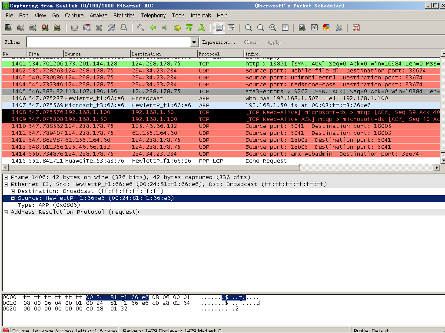Screen dimensions: 445x333
Task: Sort by the Source column header
Action: (97, 54)
